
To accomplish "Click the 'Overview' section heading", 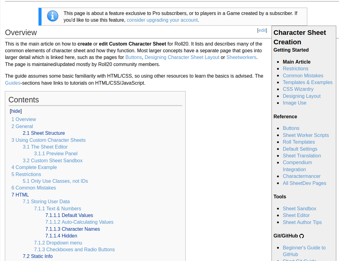I will click(x=21, y=33).
